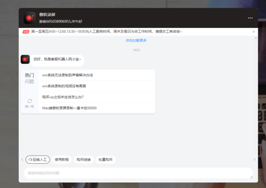Close the service hours announcement banner
Screen dimensions: 266x188
tap(254, 32)
